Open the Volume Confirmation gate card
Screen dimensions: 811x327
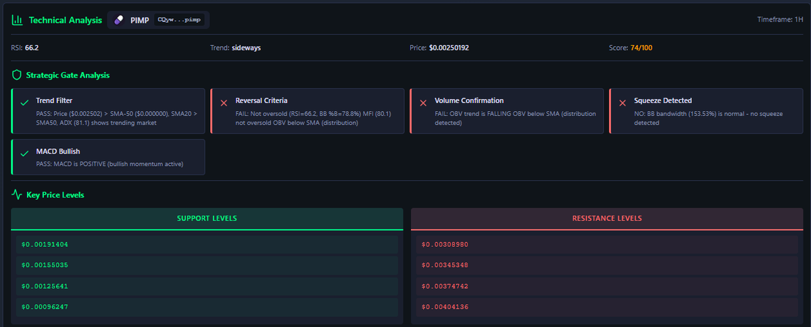pyautogui.click(x=507, y=111)
